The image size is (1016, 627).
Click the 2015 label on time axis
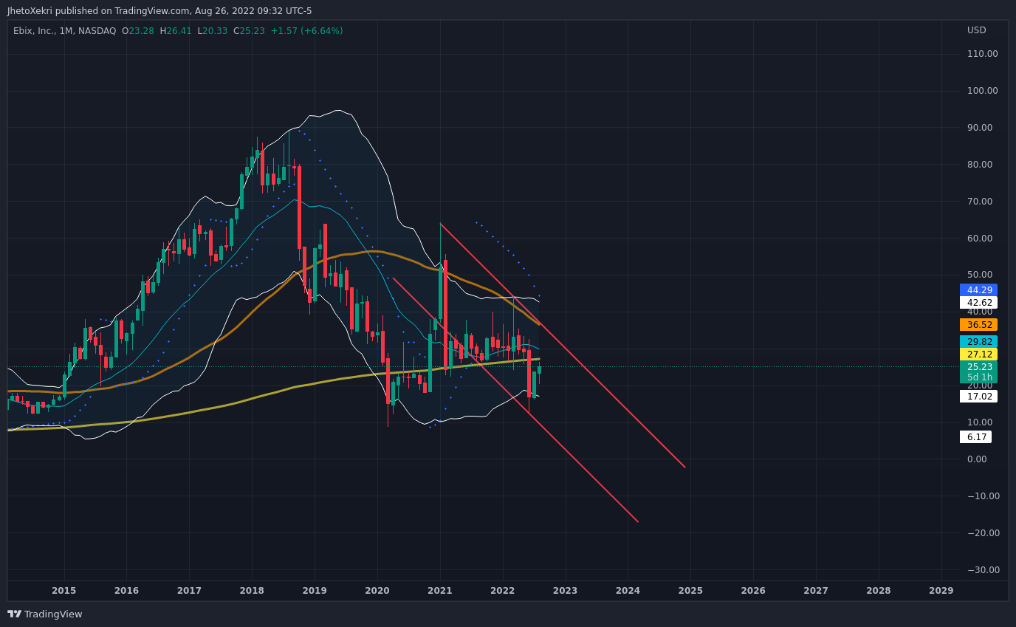tap(64, 591)
